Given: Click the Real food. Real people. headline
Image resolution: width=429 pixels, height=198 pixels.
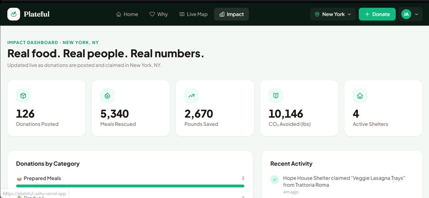Looking at the screenshot, I should coord(105,54).
